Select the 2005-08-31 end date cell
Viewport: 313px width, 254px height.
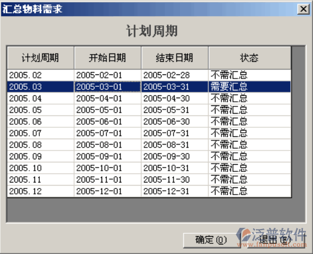(175, 145)
